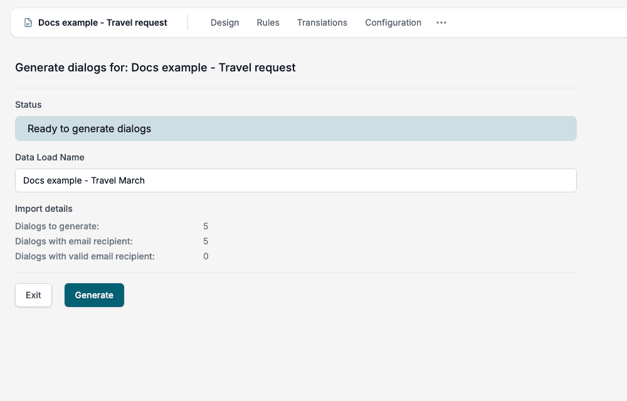Viewport: 627px width, 401px height.
Task: Select the Configuration tab
Action: click(393, 23)
